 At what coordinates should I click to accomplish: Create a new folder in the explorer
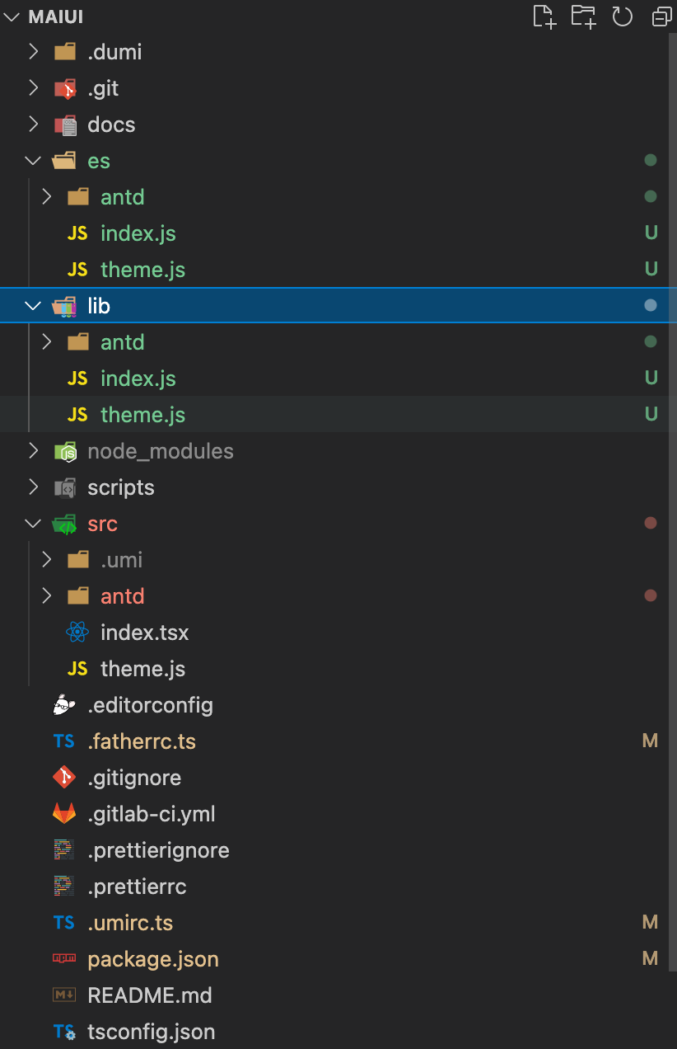(583, 16)
